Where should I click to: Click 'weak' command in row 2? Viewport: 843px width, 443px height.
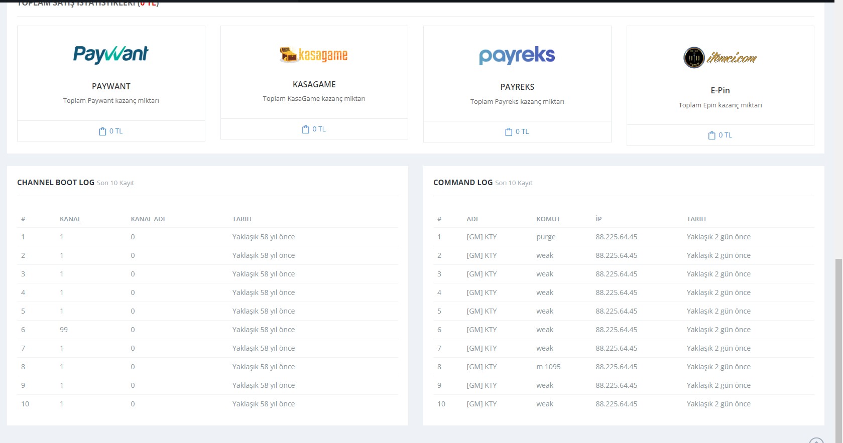[x=545, y=256]
